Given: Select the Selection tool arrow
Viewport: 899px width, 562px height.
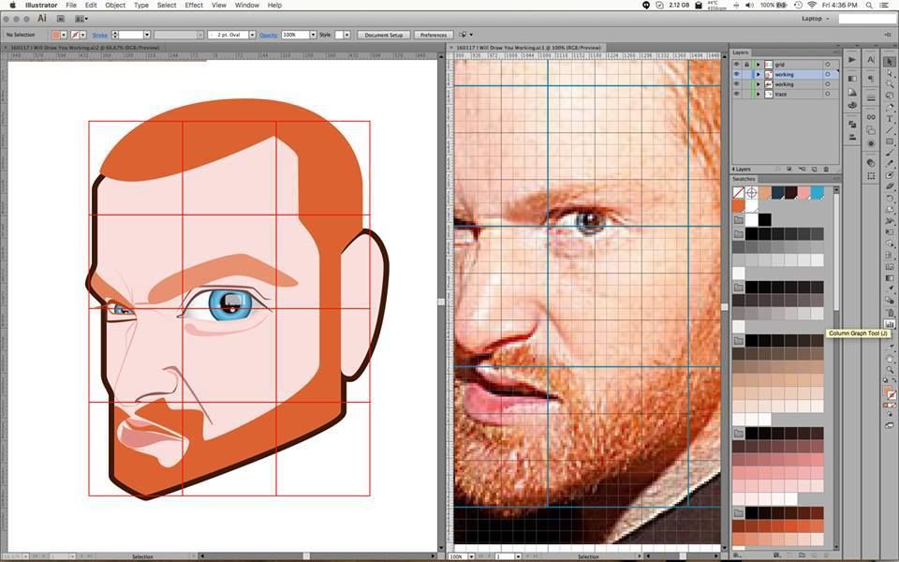Looking at the screenshot, I should [890, 62].
